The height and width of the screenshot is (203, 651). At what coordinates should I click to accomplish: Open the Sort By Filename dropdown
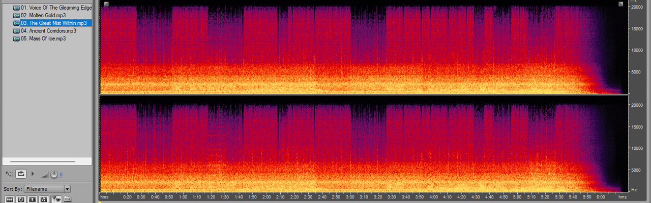click(x=47, y=189)
